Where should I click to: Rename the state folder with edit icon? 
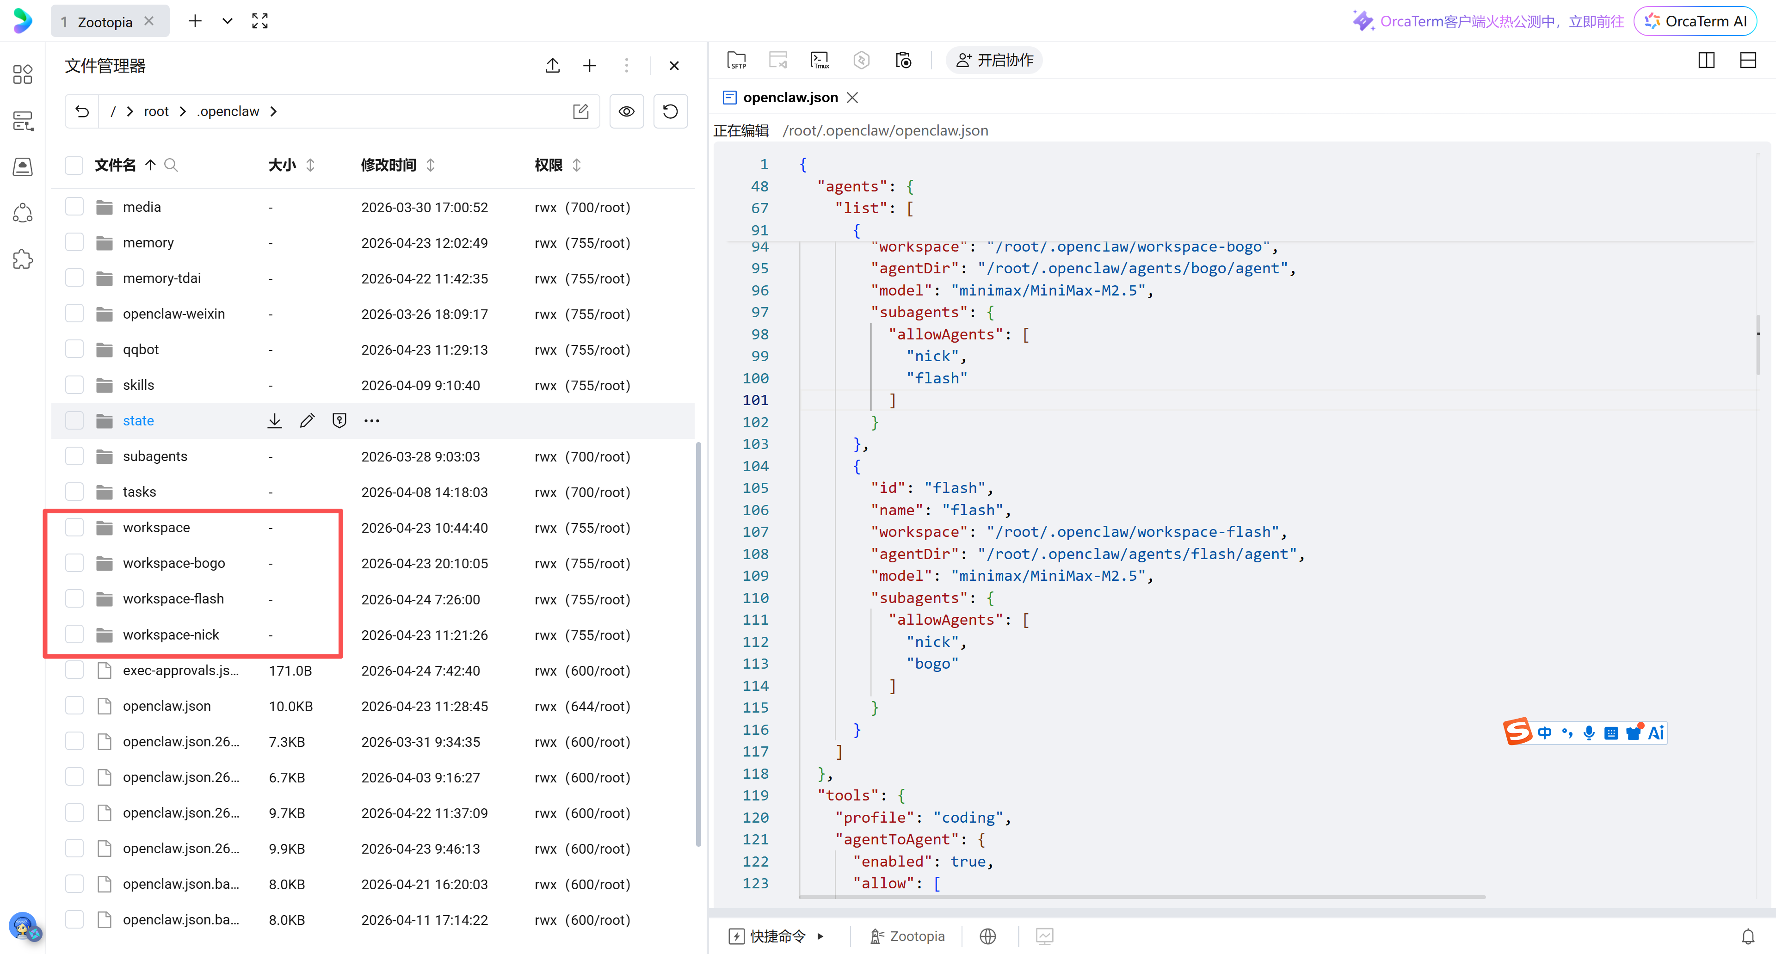point(307,420)
